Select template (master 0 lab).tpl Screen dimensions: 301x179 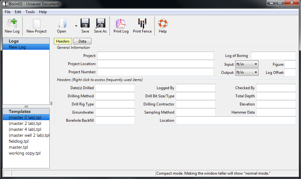coord(26,117)
